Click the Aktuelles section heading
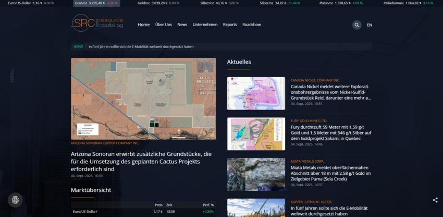Viewport: 443px width, 217px height. tap(239, 62)
